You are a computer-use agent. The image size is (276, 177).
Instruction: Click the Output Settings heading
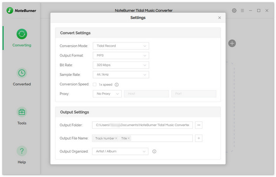click(x=74, y=112)
